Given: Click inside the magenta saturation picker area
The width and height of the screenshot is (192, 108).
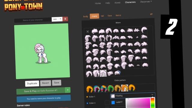Looking at the screenshot, I should (138, 103).
